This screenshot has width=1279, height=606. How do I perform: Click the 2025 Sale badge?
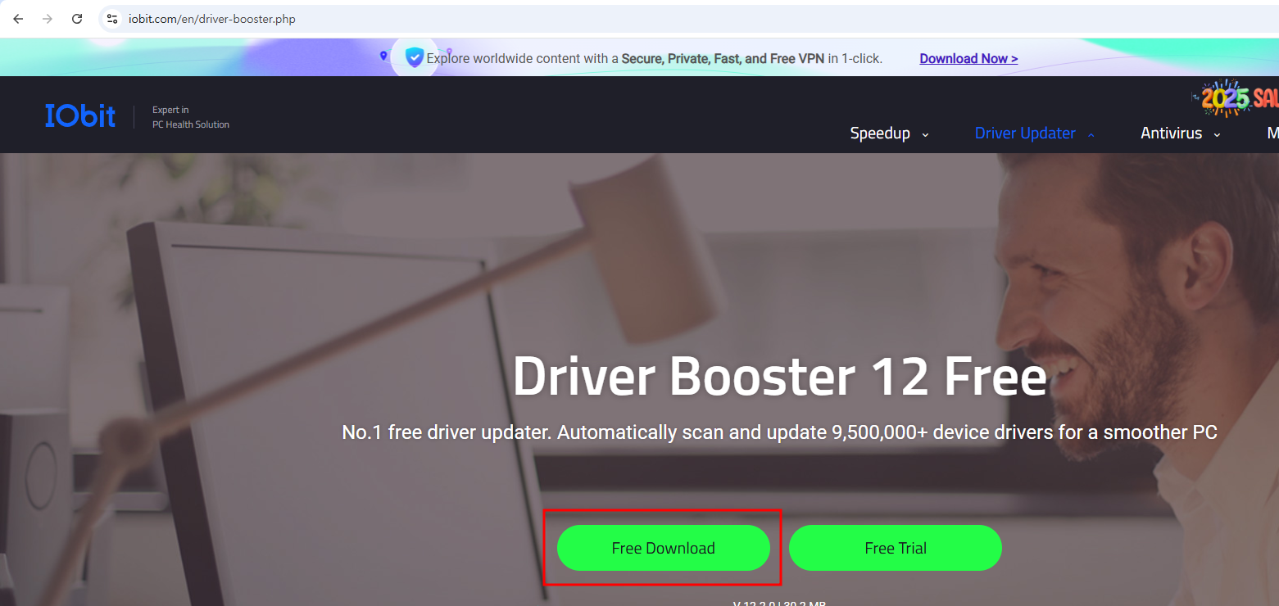[x=1234, y=99]
